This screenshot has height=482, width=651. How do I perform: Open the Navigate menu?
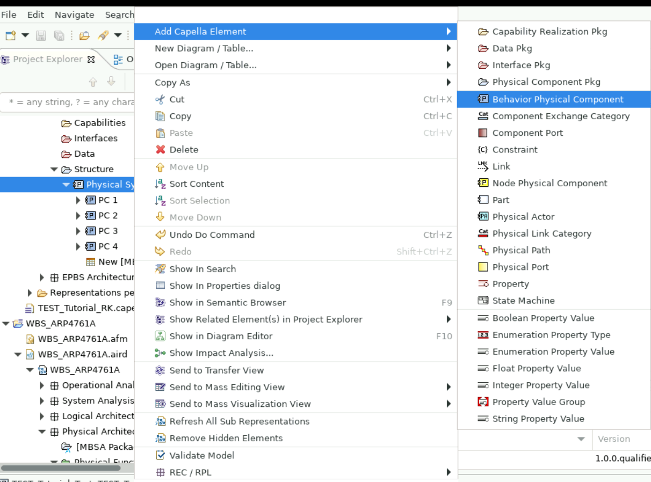pos(74,15)
